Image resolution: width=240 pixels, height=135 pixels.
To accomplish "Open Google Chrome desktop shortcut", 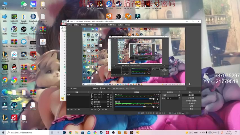I will (5, 82).
